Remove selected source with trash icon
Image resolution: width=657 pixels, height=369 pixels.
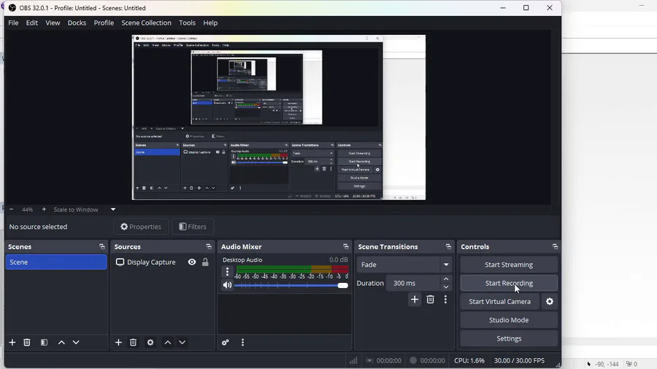(x=134, y=342)
